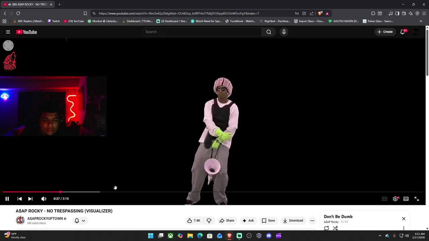Toggle the closed captions button

pyautogui.click(x=384, y=199)
